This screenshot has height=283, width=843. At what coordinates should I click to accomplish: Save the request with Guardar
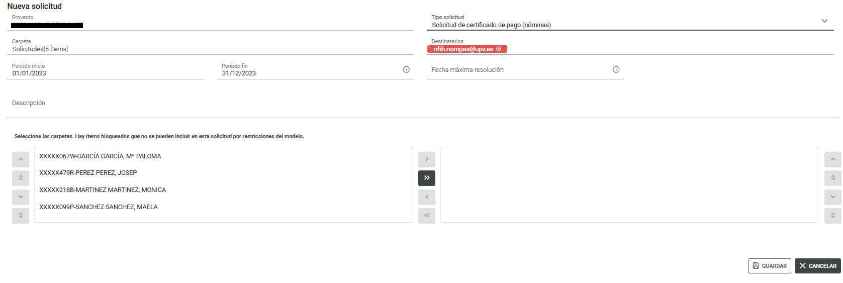coord(770,266)
